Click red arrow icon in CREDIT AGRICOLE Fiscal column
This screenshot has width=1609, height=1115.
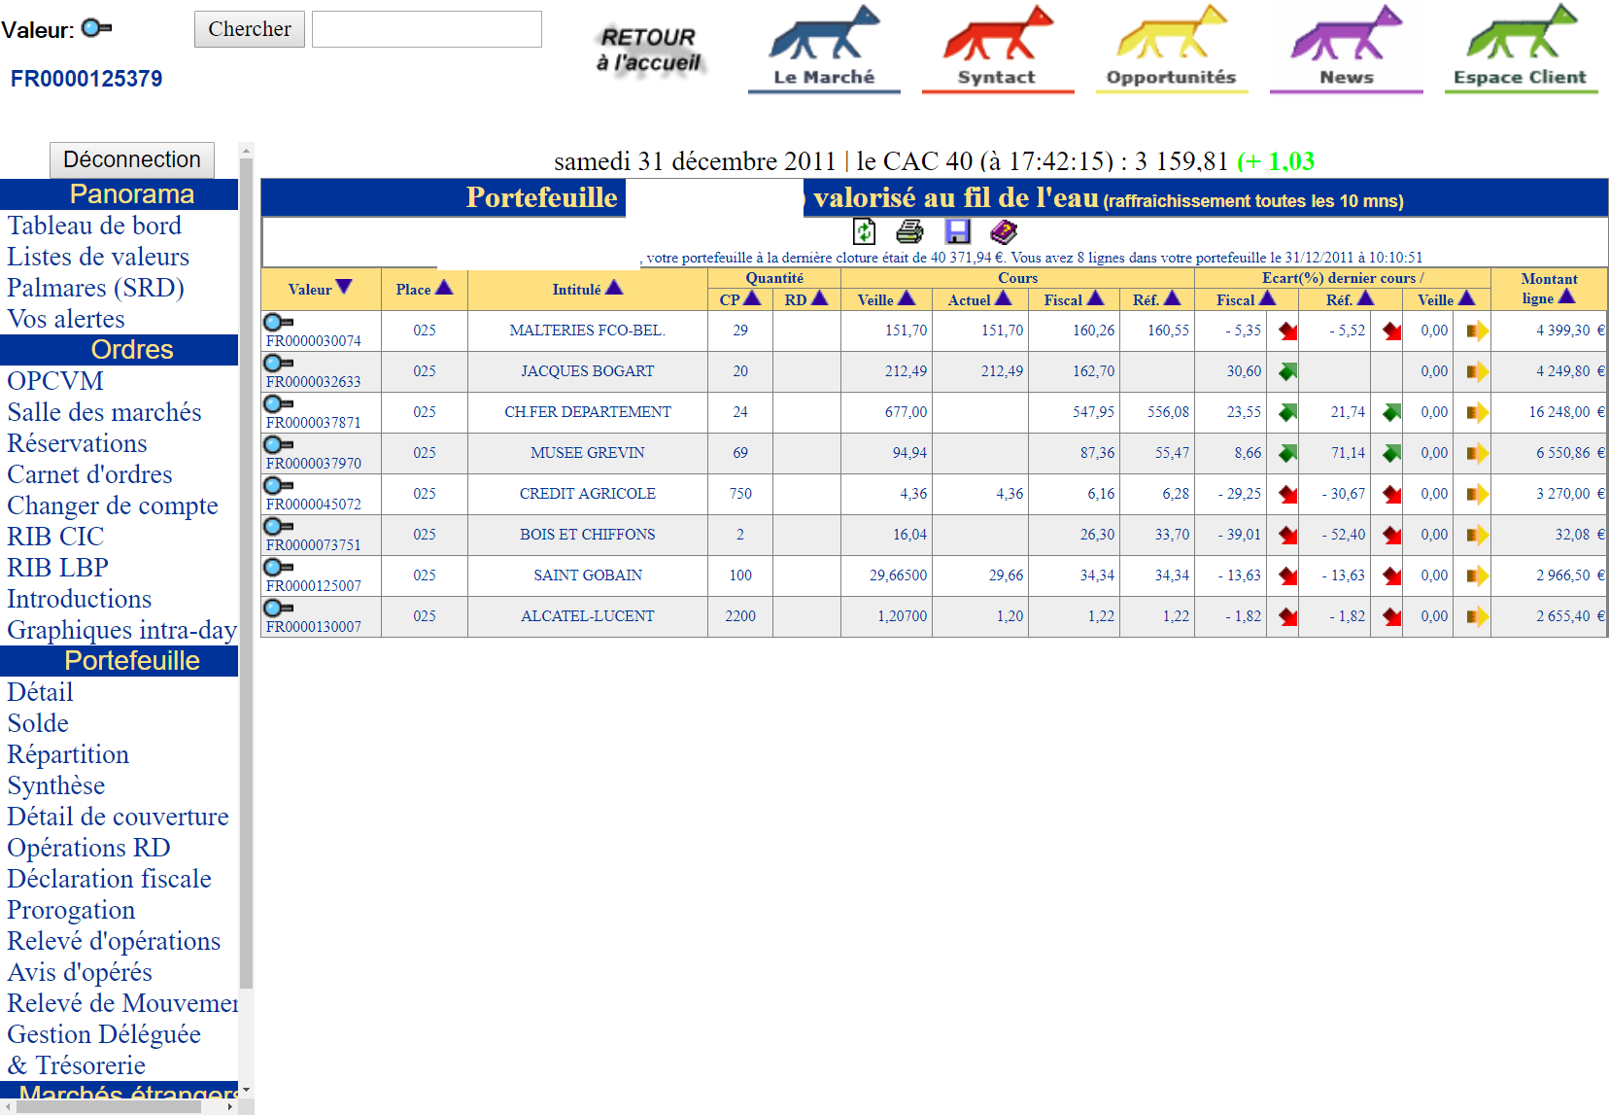pyautogui.click(x=1288, y=494)
